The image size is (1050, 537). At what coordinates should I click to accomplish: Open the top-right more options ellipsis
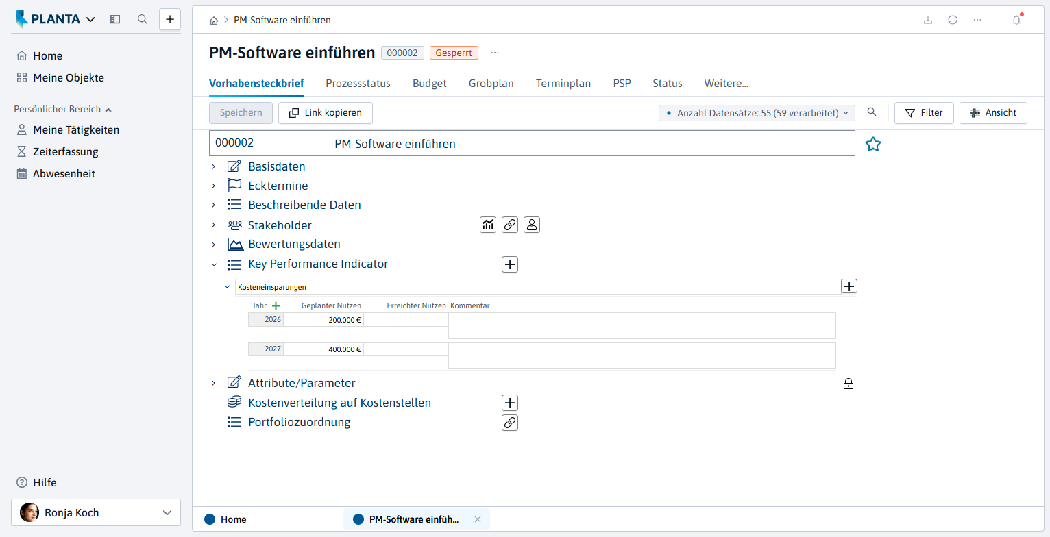click(977, 20)
